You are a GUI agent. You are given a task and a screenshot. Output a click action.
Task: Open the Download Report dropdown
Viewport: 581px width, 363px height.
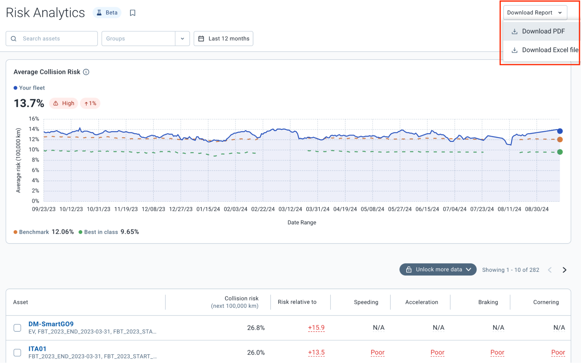[535, 13]
